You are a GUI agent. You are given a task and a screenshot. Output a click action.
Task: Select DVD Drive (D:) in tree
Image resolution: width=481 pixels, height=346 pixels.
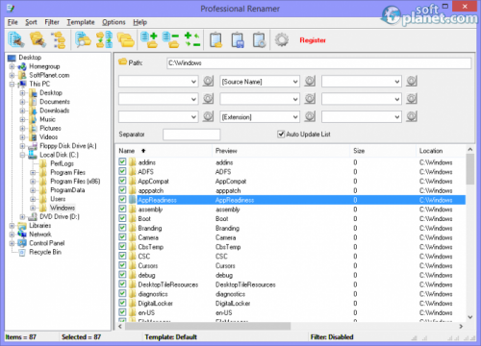coord(60,216)
